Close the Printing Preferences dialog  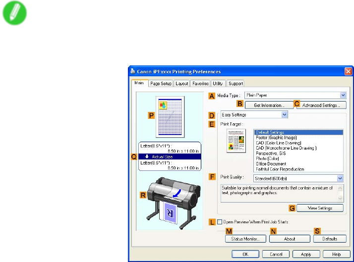tap(348, 71)
